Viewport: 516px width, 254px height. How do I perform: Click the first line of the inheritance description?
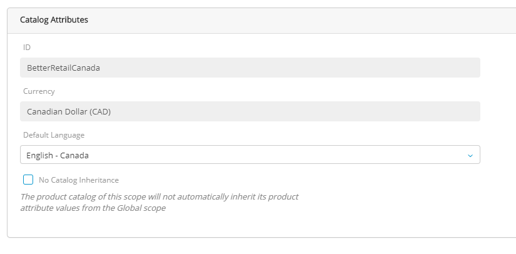coord(159,196)
